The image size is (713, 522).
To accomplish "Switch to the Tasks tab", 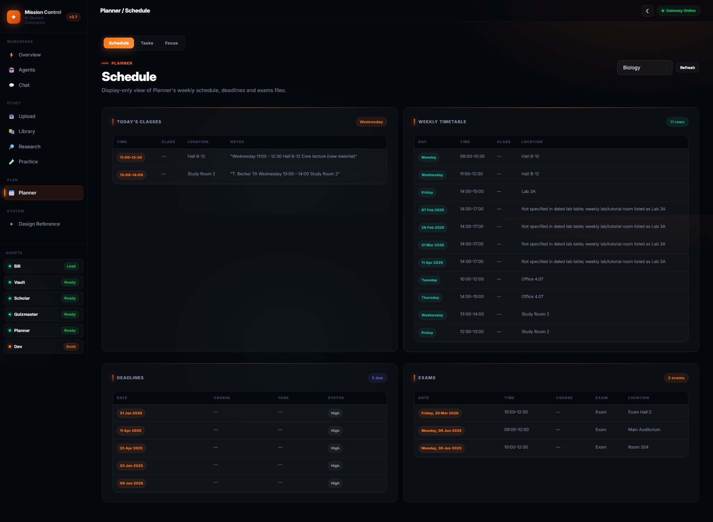I will 147,43.
